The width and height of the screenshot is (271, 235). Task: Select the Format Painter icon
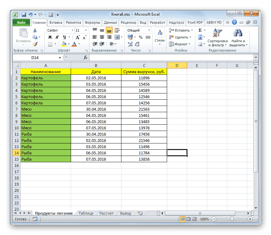34,44
